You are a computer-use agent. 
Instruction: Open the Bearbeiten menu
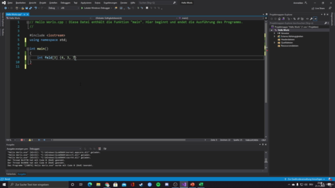[20, 3]
